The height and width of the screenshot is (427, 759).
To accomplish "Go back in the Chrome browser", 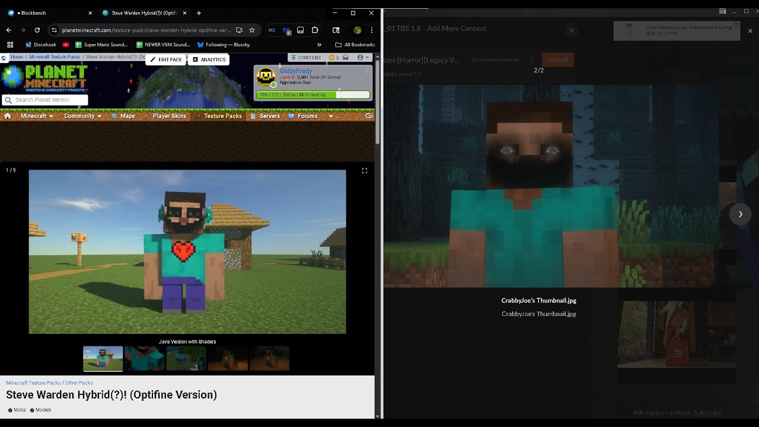I will [8, 30].
